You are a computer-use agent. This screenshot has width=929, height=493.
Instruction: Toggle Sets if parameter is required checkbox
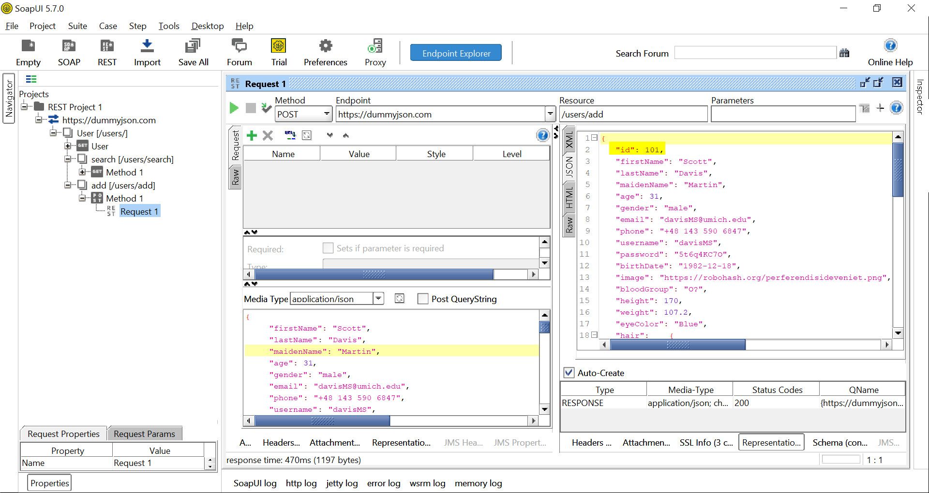[328, 248]
